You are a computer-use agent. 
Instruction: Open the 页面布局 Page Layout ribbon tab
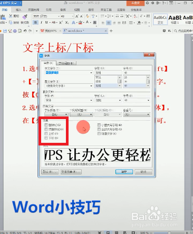point(34,10)
